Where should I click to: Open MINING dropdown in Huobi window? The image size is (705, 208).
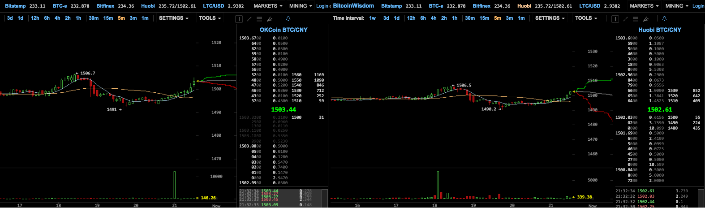point(677,6)
